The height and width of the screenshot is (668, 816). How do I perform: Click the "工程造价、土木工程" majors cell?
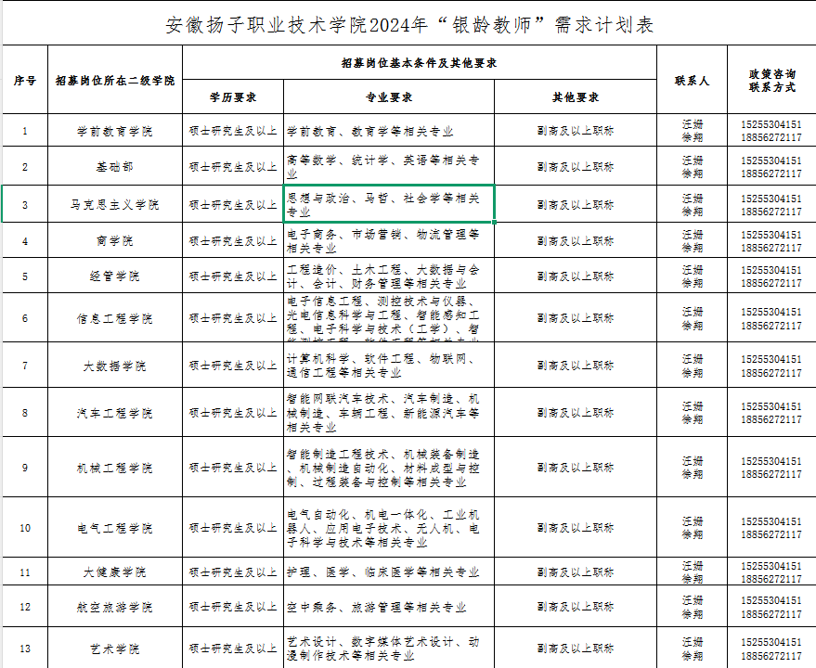389,276
